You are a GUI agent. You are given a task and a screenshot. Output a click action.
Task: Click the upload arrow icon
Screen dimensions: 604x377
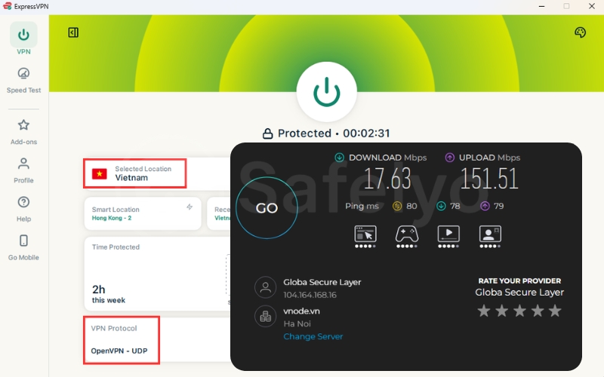[449, 158]
